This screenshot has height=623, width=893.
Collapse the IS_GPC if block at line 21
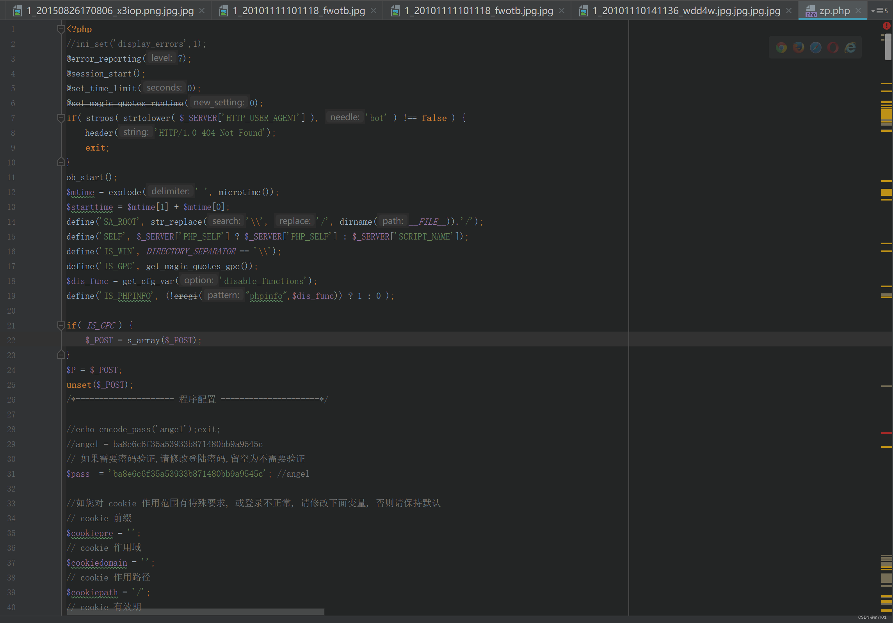[61, 326]
